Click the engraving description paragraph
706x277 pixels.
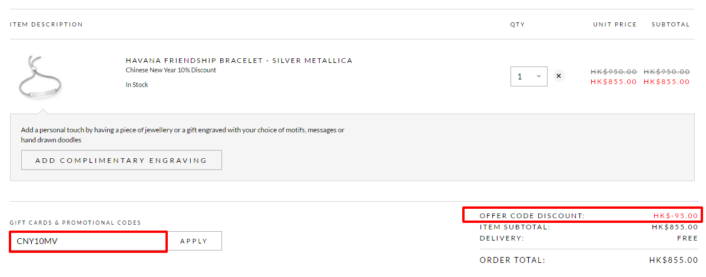183,135
